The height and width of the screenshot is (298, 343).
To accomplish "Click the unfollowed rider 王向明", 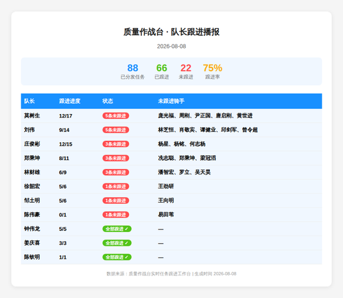I will point(166,200).
